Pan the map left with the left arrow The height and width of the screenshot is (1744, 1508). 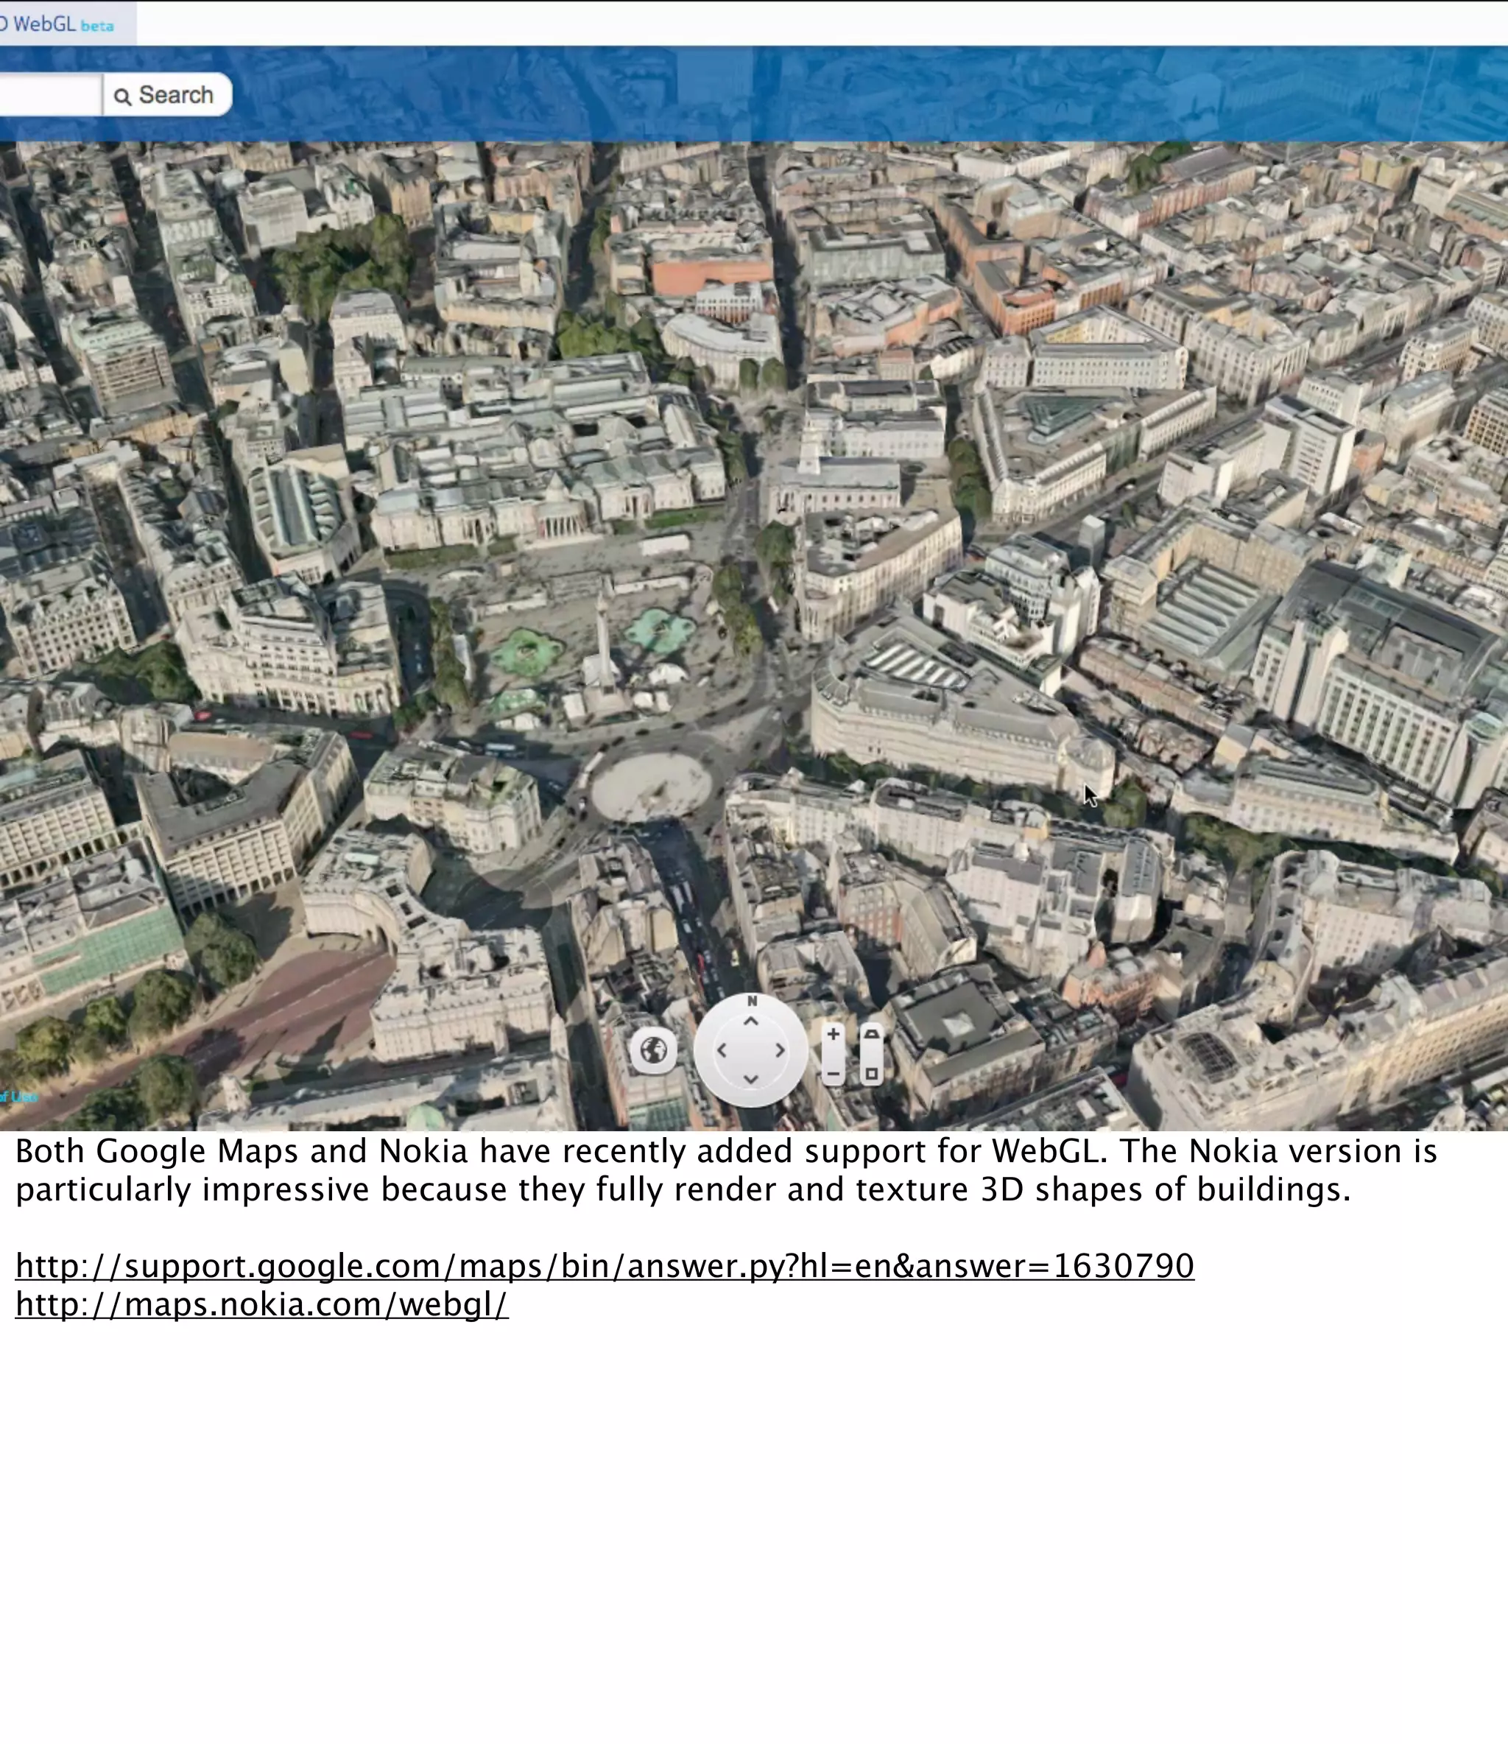coord(721,1049)
